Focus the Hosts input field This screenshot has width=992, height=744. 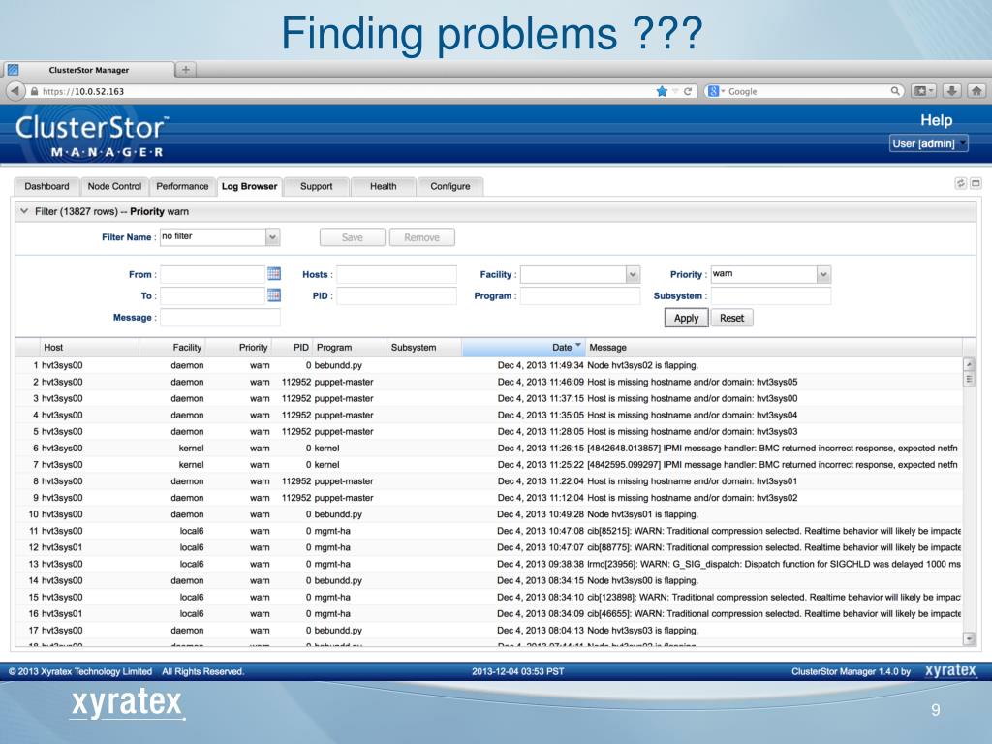tap(396, 274)
